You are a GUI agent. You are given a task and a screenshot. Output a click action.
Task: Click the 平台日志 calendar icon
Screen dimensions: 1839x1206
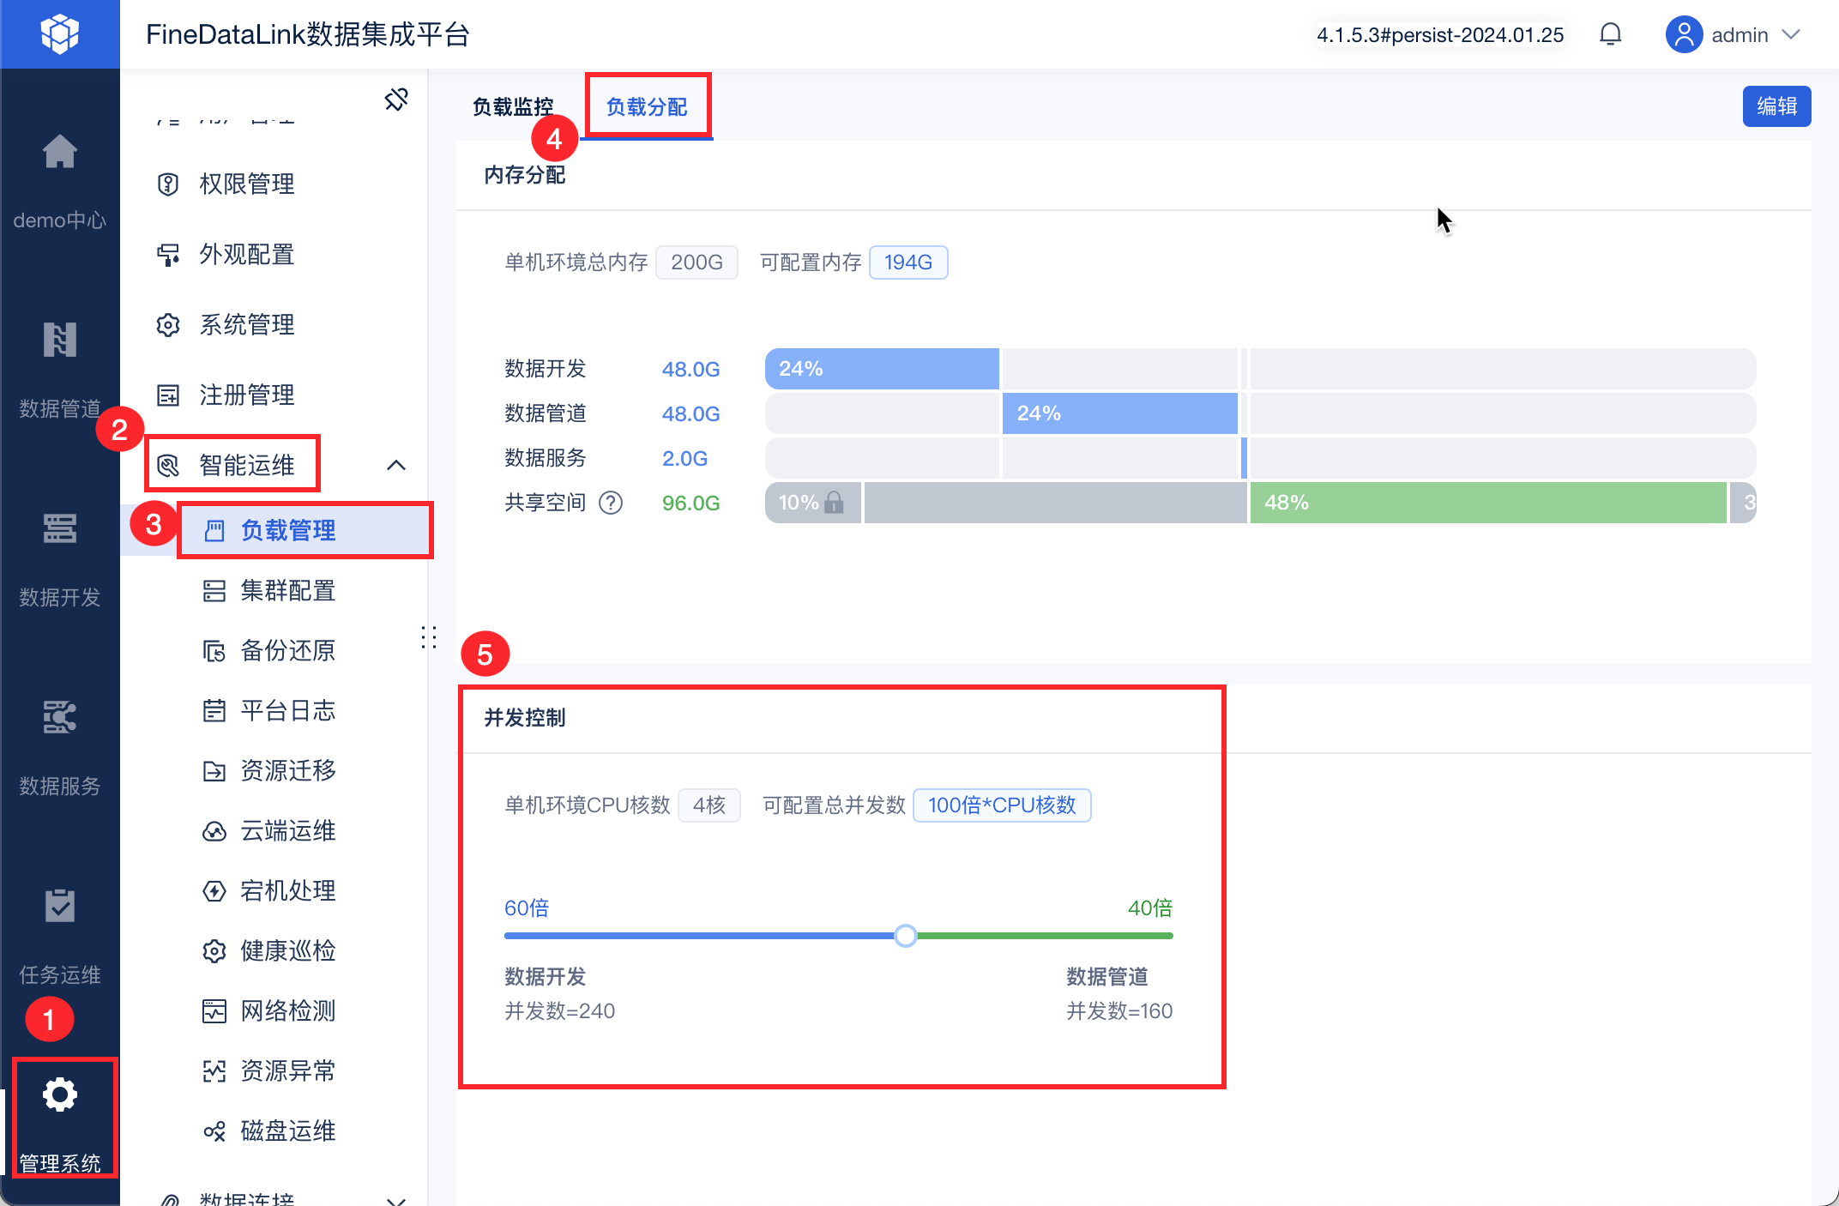tap(214, 710)
